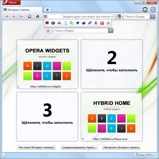Open the OPERA WIDGETS speed dial thumbnail
This screenshot has width=159, height=159.
coord(47,64)
